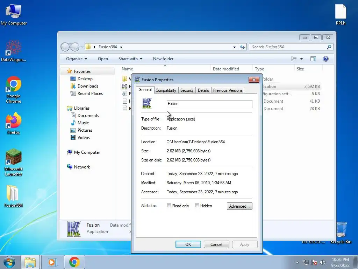This screenshot has height=269, width=358.
Task: Toggle the Hidden checkbox
Action: point(197,206)
